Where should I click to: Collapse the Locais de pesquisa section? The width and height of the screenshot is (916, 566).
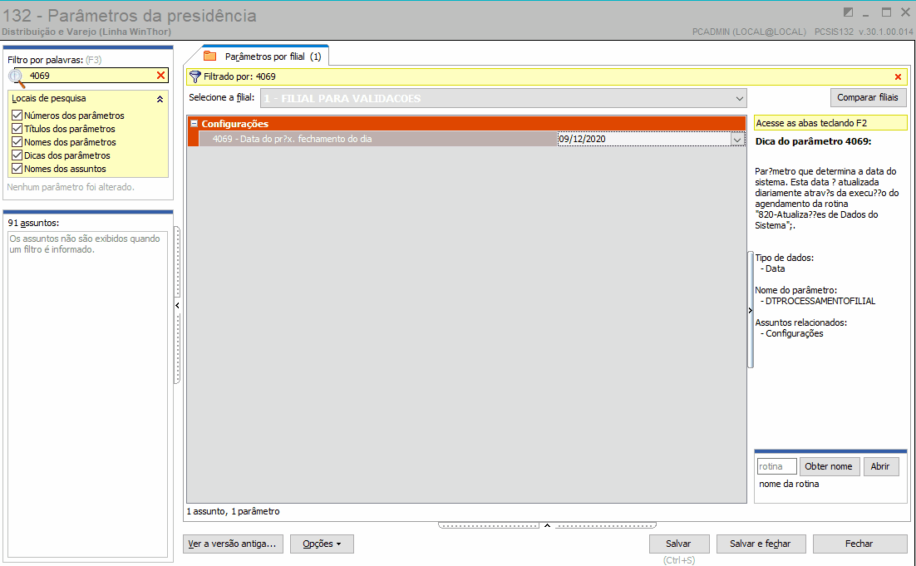point(160,99)
